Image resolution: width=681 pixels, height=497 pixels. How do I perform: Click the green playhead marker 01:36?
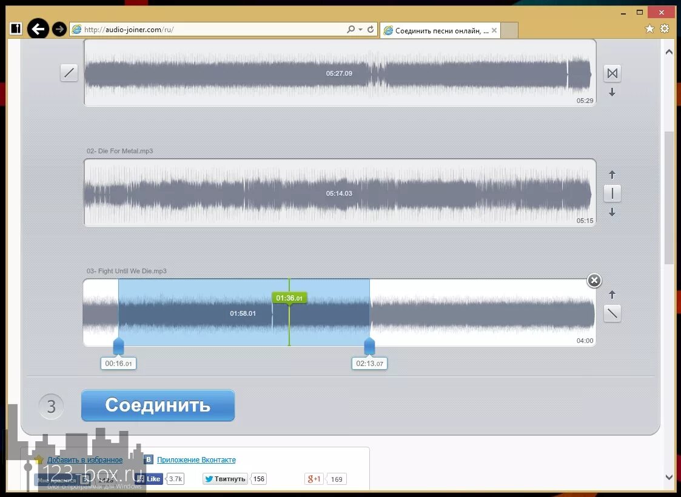click(289, 298)
